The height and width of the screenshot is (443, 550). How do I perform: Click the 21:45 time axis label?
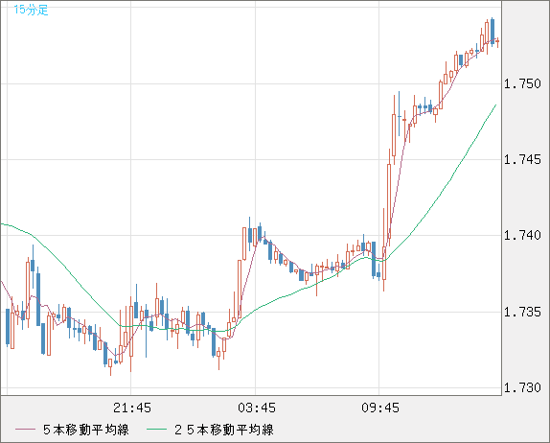point(132,408)
